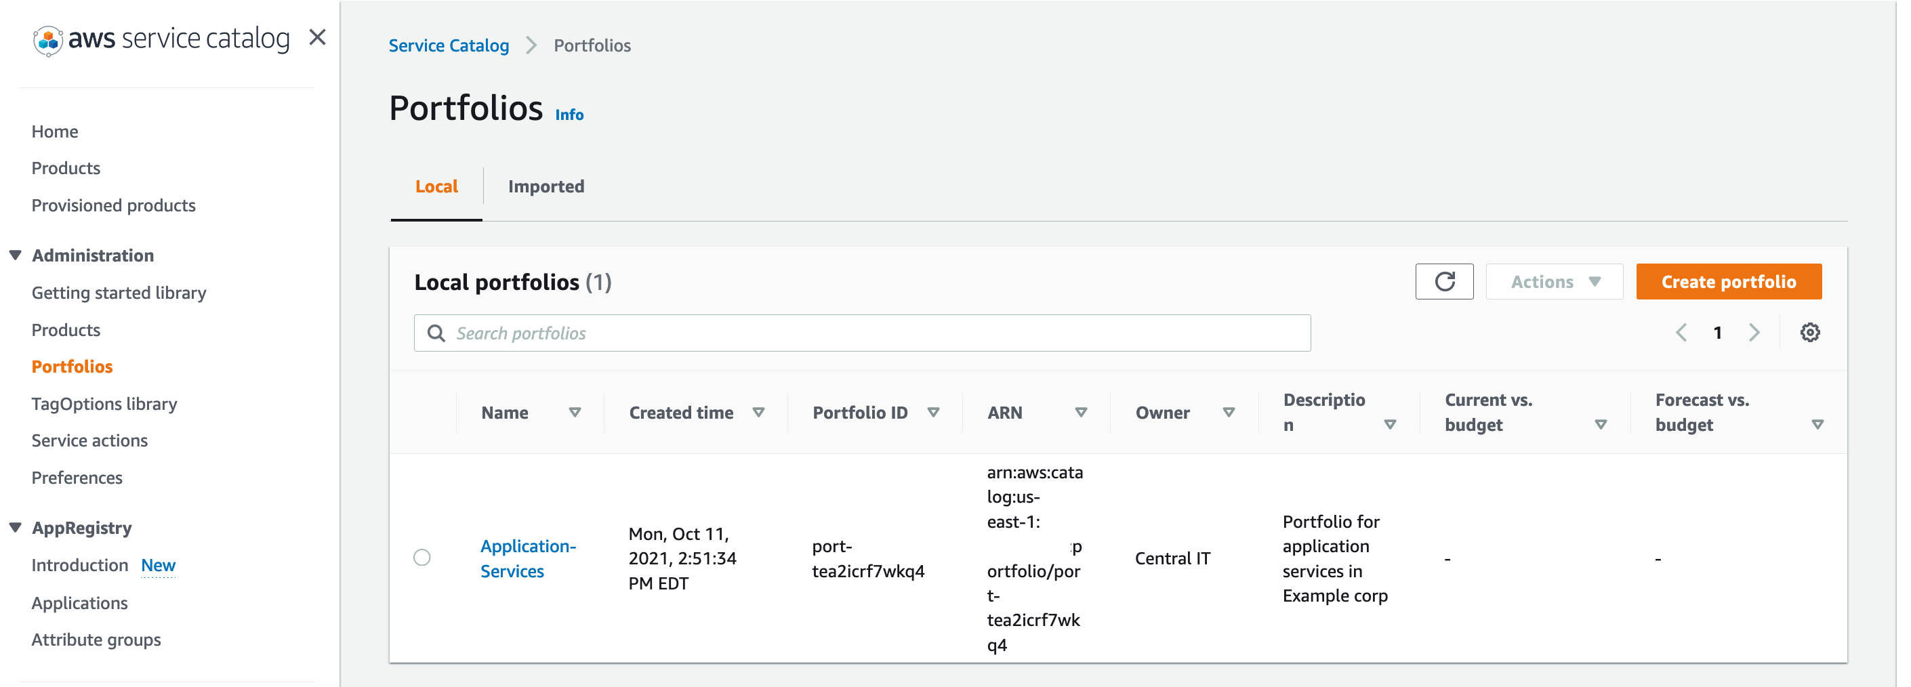Click portfolio ID port-tea2icrf7wkq4 cell
The width and height of the screenshot is (1911, 687).
tap(868, 559)
